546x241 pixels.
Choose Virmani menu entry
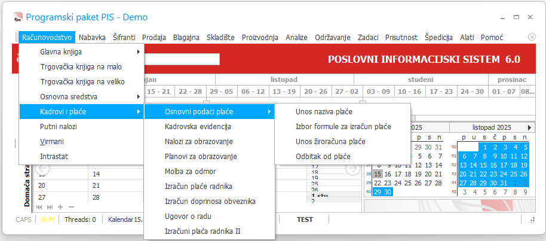click(x=81, y=142)
